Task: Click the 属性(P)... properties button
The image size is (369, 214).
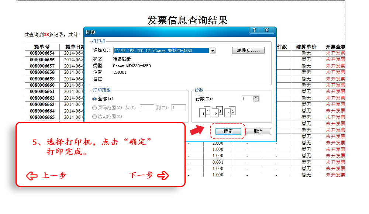Action: (x=248, y=51)
